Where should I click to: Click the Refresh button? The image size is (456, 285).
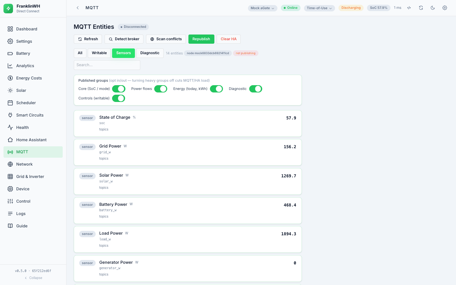point(88,39)
